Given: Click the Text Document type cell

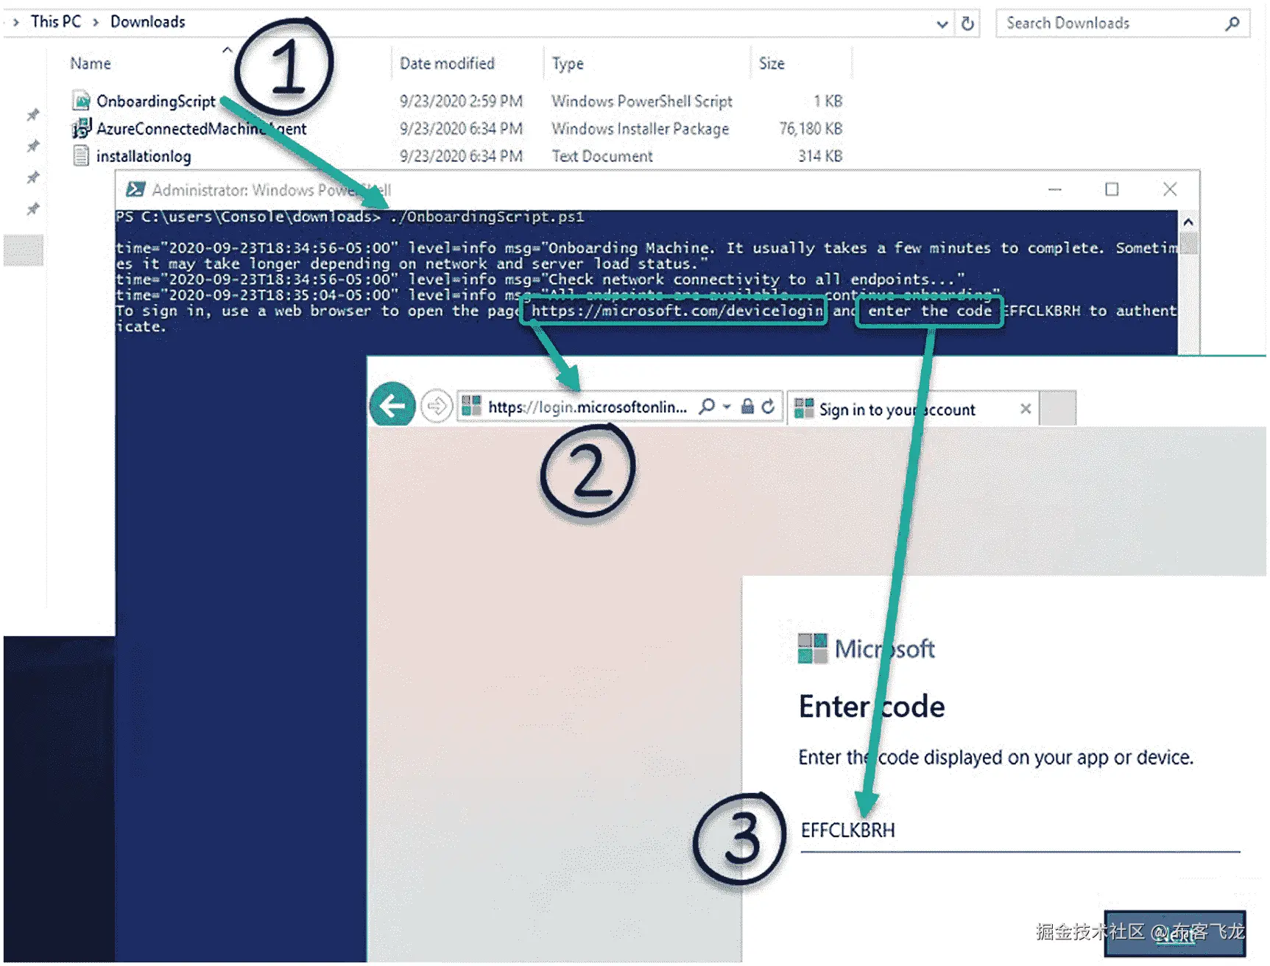Looking at the screenshot, I should click(x=602, y=156).
